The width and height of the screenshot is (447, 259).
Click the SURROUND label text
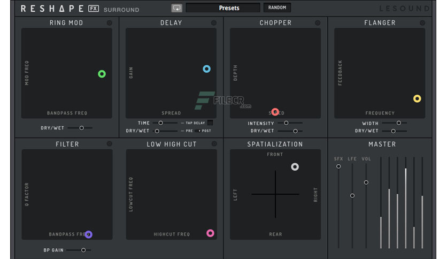[x=121, y=10]
